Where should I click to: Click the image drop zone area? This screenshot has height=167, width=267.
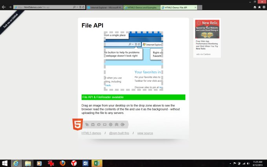133,61
